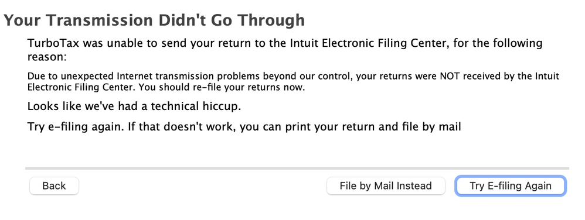The width and height of the screenshot is (585, 220).
Task: Choose File by Mail Instead
Action: (386, 185)
